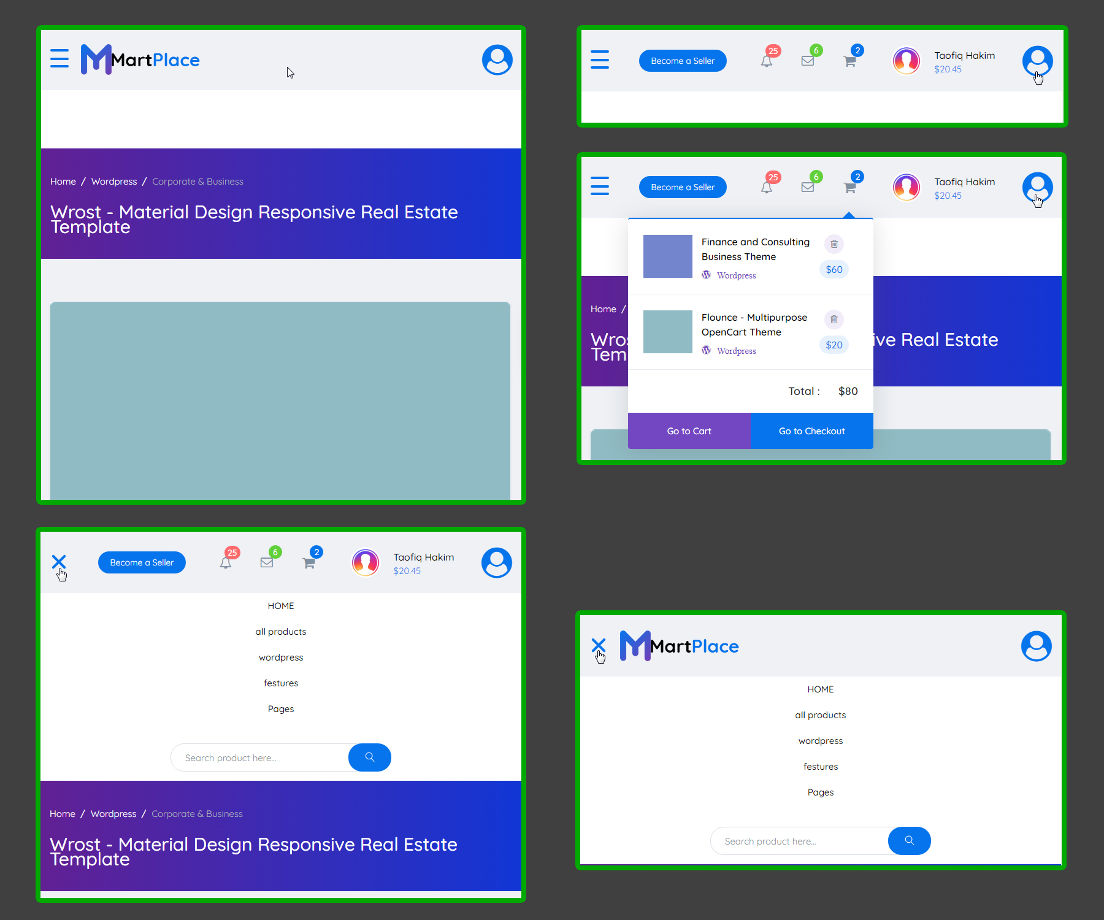Select festures in menu below MartPlace logo
The image size is (1104, 920).
tap(821, 767)
